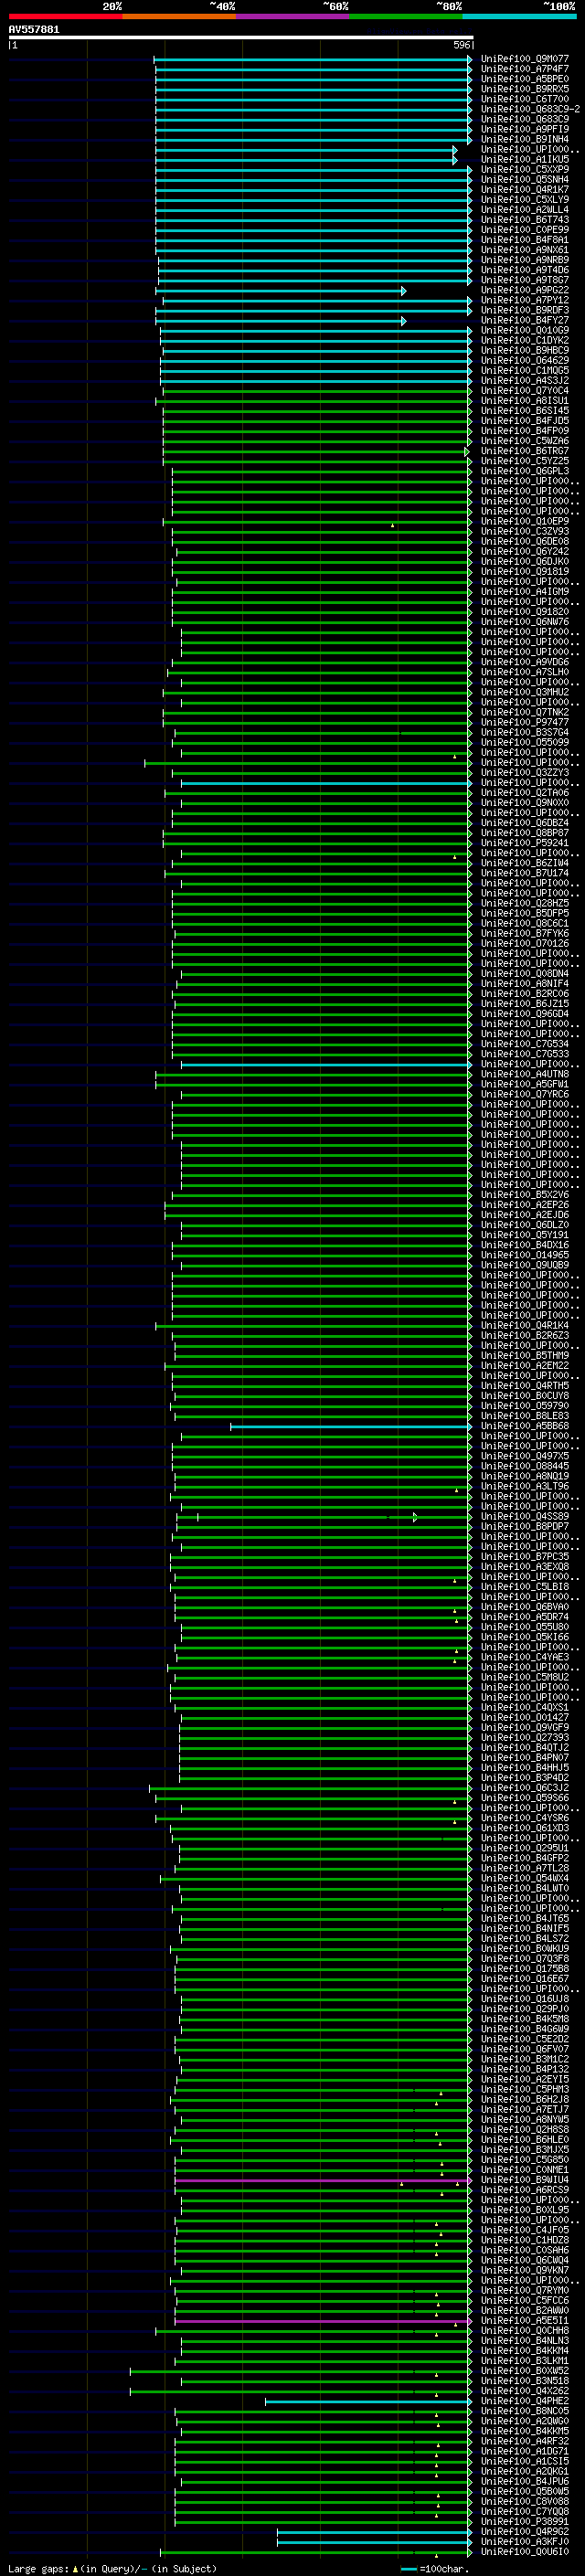585x2576 pixels.
Task: Click the UniRef100_A9PG22 label
Action: point(524,290)
